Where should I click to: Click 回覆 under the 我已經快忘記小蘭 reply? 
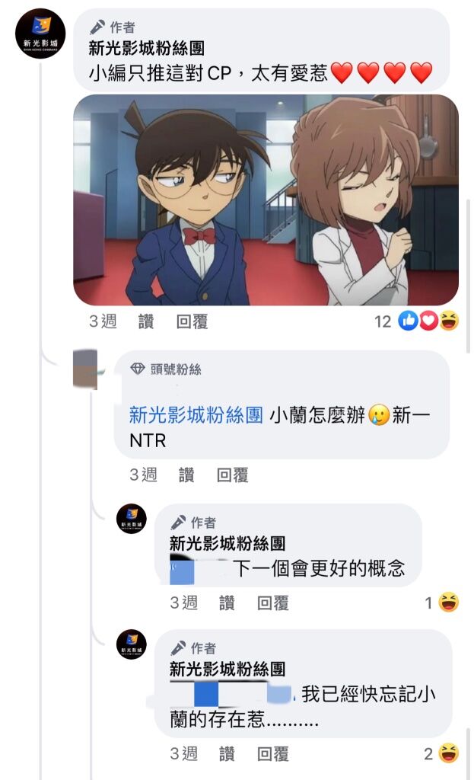(x=273, y=753)
